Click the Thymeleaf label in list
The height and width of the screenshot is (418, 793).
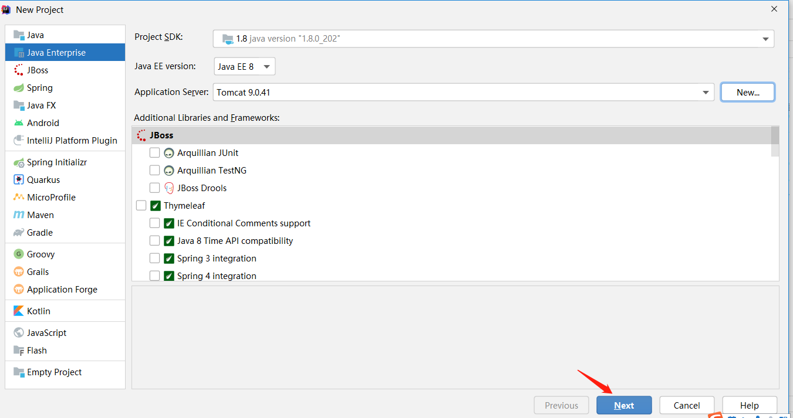click(184, 206)
